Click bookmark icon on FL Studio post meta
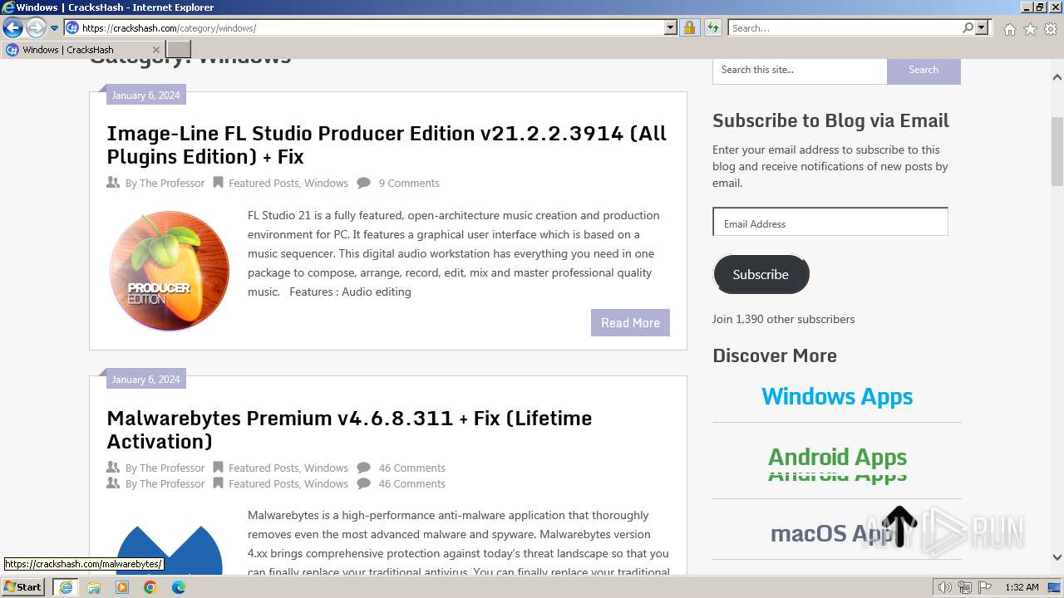 pyautogui.click(x=218, y=183)
